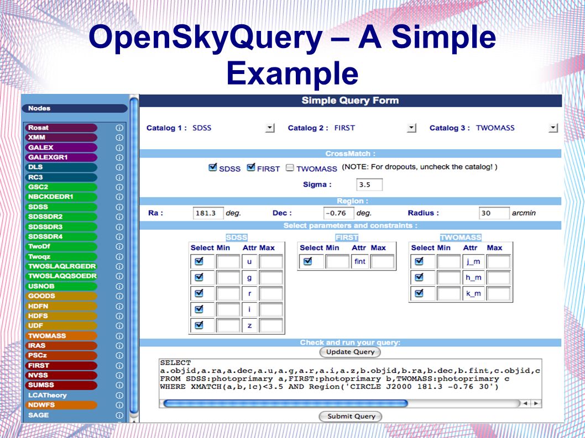
Task: Click inside the SQL query text area
Action: point(350,378)
